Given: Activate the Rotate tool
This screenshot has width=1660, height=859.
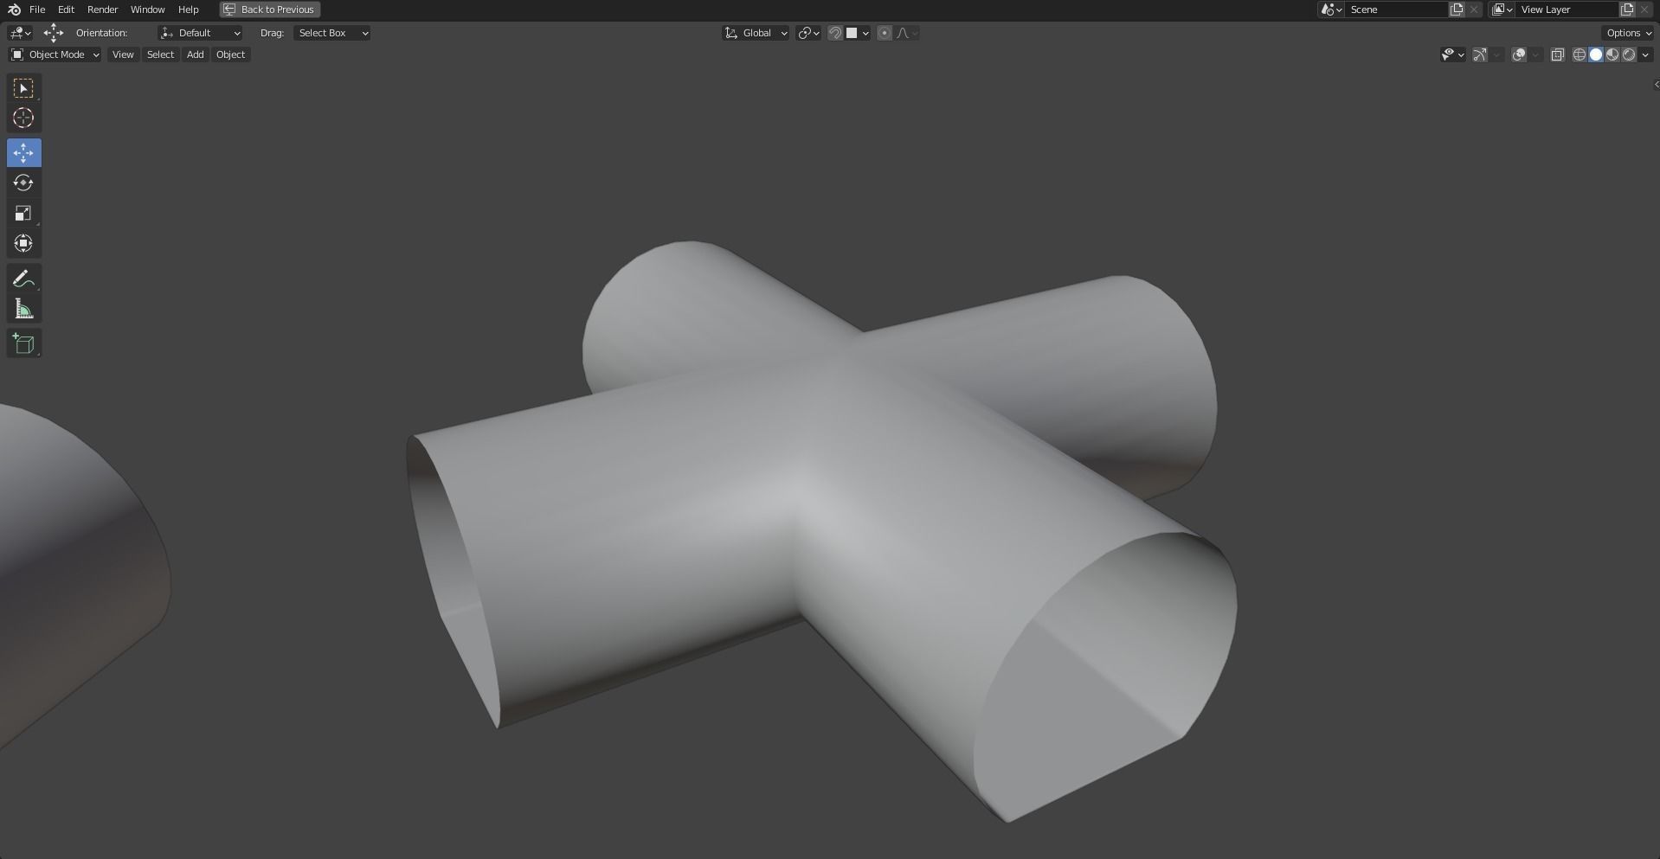Looking at the screenshot, I should tap(23, 183).
